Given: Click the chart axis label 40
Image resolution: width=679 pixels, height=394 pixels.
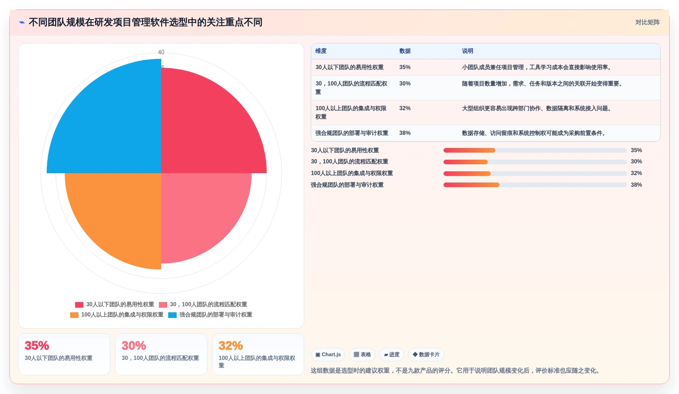Looking at the screenshot, I should tap(161, 52).
